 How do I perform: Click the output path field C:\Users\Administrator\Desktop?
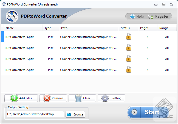click(x=35, y=114)
